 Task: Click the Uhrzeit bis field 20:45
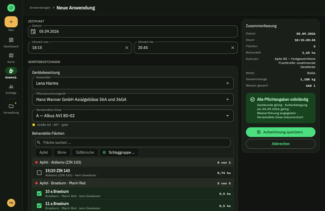(x=186, y=48)
